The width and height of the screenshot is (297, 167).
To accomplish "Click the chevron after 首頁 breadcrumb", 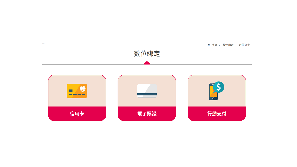I will coord(219,45).
